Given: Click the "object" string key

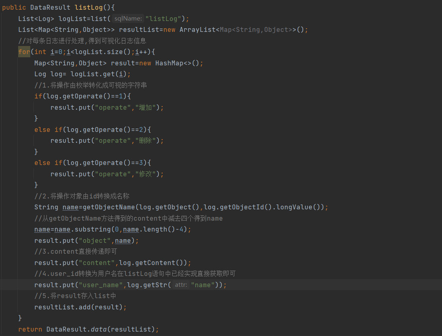Looking at the screenshot, I should 94,241.
